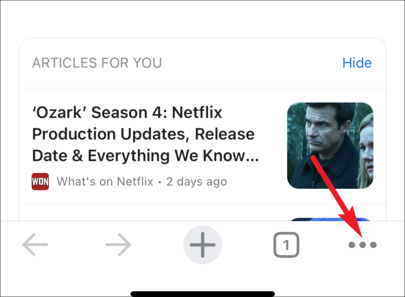
Task: Tap the gray circle behind the plus icon
Action: pyautogui.click(x=203, y=245)
